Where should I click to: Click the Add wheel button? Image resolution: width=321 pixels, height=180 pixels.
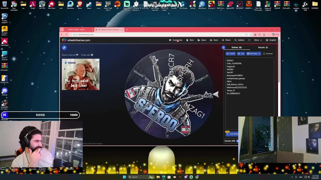coord(232,134)
